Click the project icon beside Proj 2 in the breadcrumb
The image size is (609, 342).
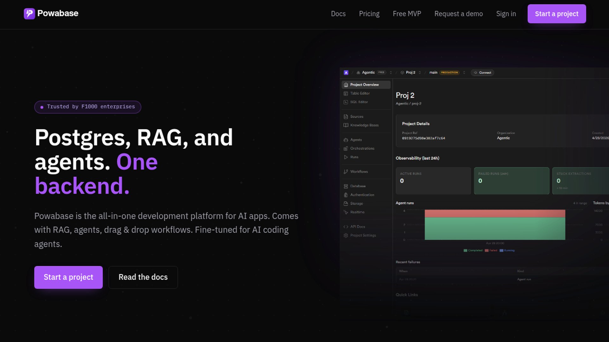402,73
